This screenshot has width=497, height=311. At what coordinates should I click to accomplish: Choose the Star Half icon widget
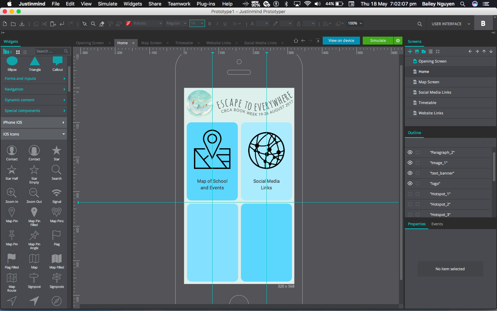tap(12, 170)
